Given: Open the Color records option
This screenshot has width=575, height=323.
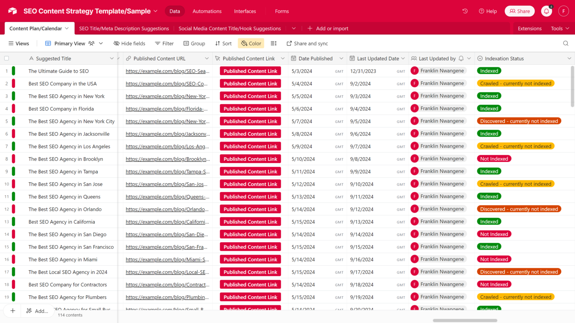Looking at the screenshot, I should click(251, 44).
